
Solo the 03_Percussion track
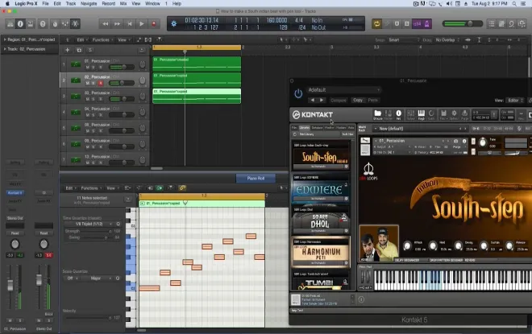pos(94,99)
